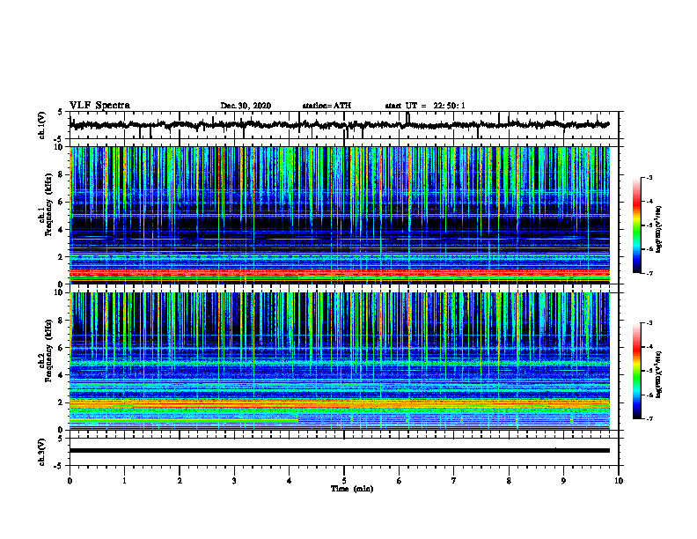Viewport: 697px width, 539px height.
Task: Click the time axis tick label "9"
Action: [x=563, y=481]
